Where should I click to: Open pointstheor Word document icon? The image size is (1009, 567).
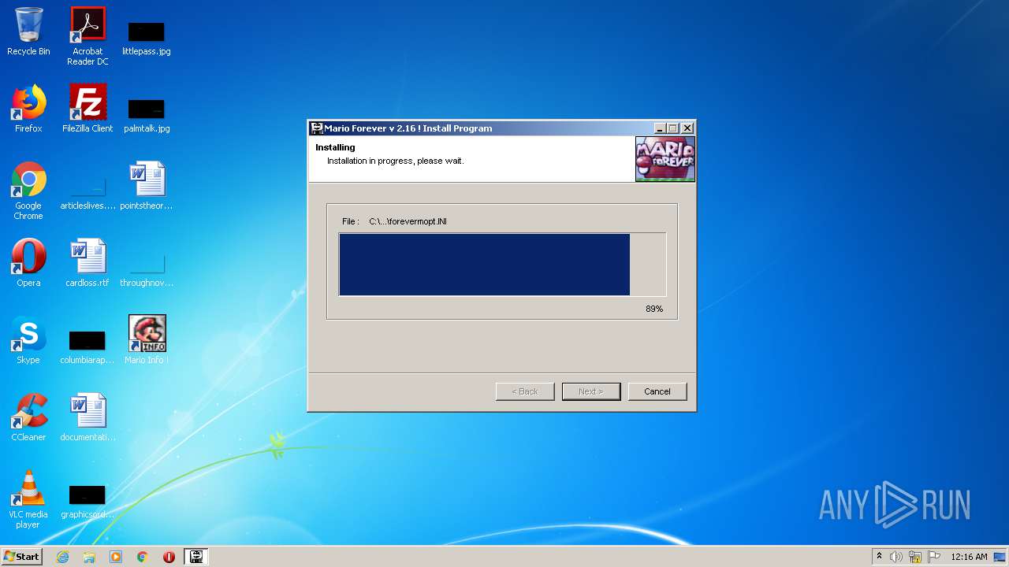click(x=147, y=187)
